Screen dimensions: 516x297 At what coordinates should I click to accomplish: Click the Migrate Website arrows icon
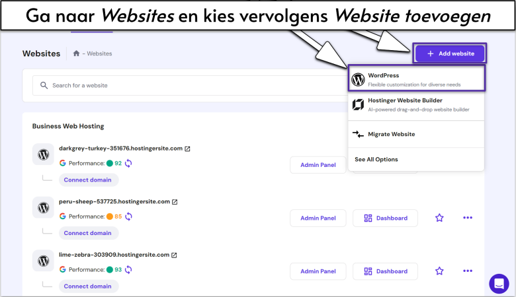[358, 134]
